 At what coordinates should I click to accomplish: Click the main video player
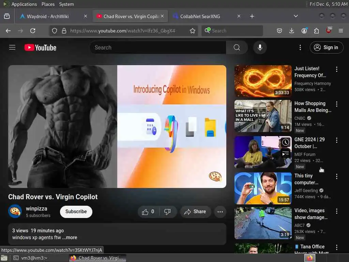click(x=117, y=126)
